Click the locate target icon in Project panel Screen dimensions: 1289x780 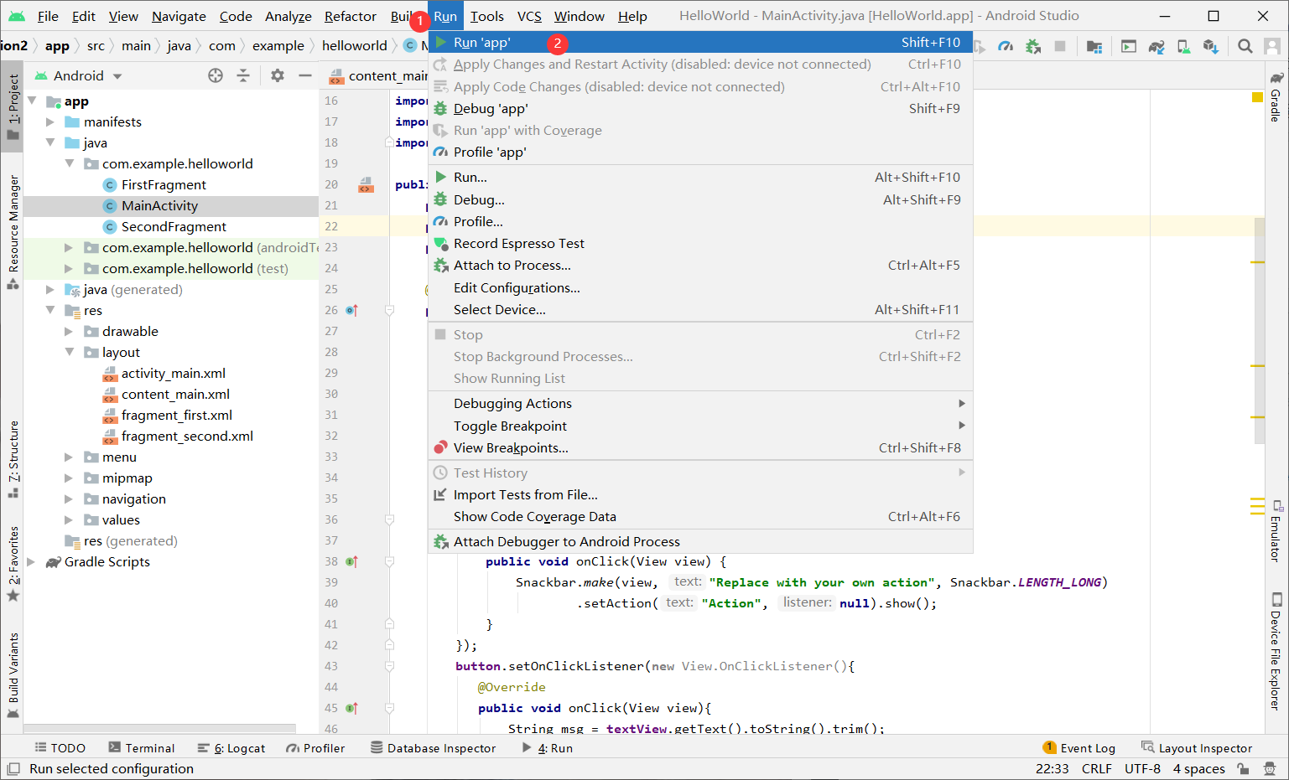(216, 75)
